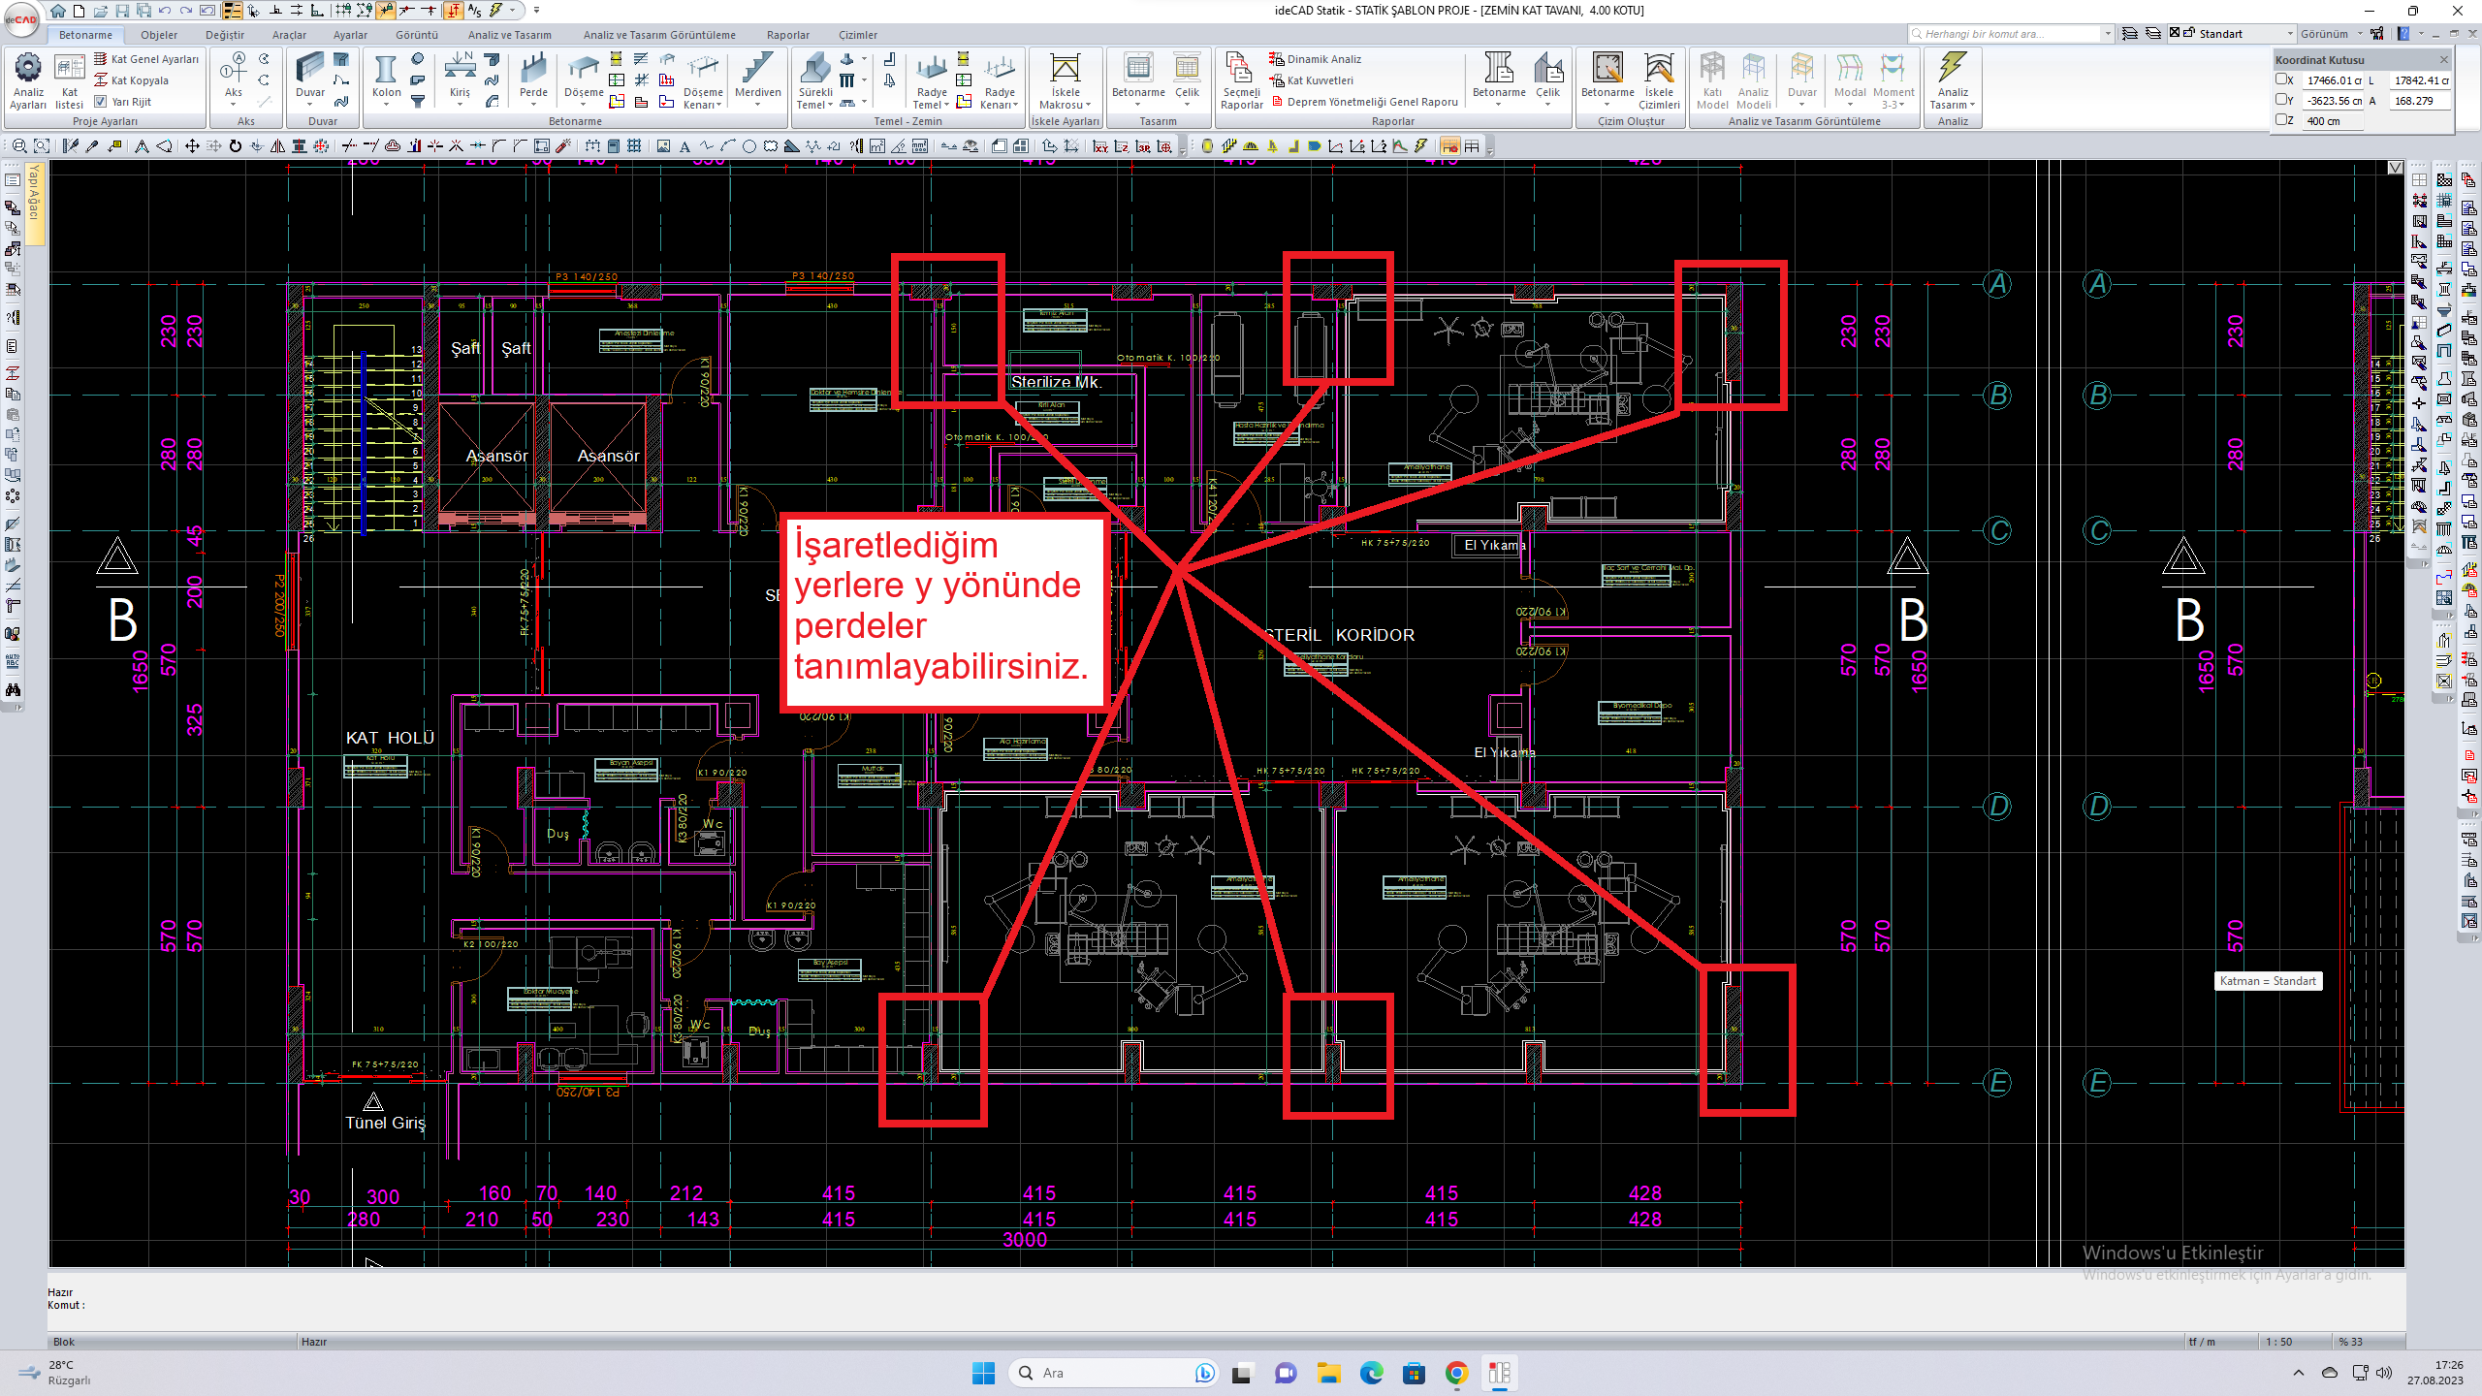Click the Sürekli Temel foundation tool
The height and width of the screenshot is (1396, 2482).
[x=814, y=81]
